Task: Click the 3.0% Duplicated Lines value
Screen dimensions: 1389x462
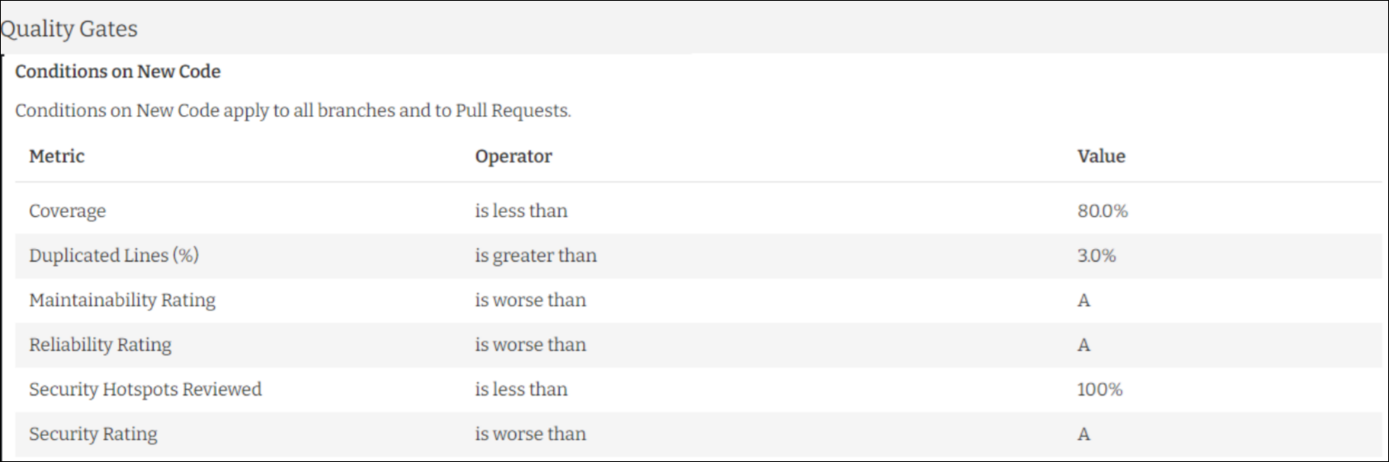Action: 1096,255
